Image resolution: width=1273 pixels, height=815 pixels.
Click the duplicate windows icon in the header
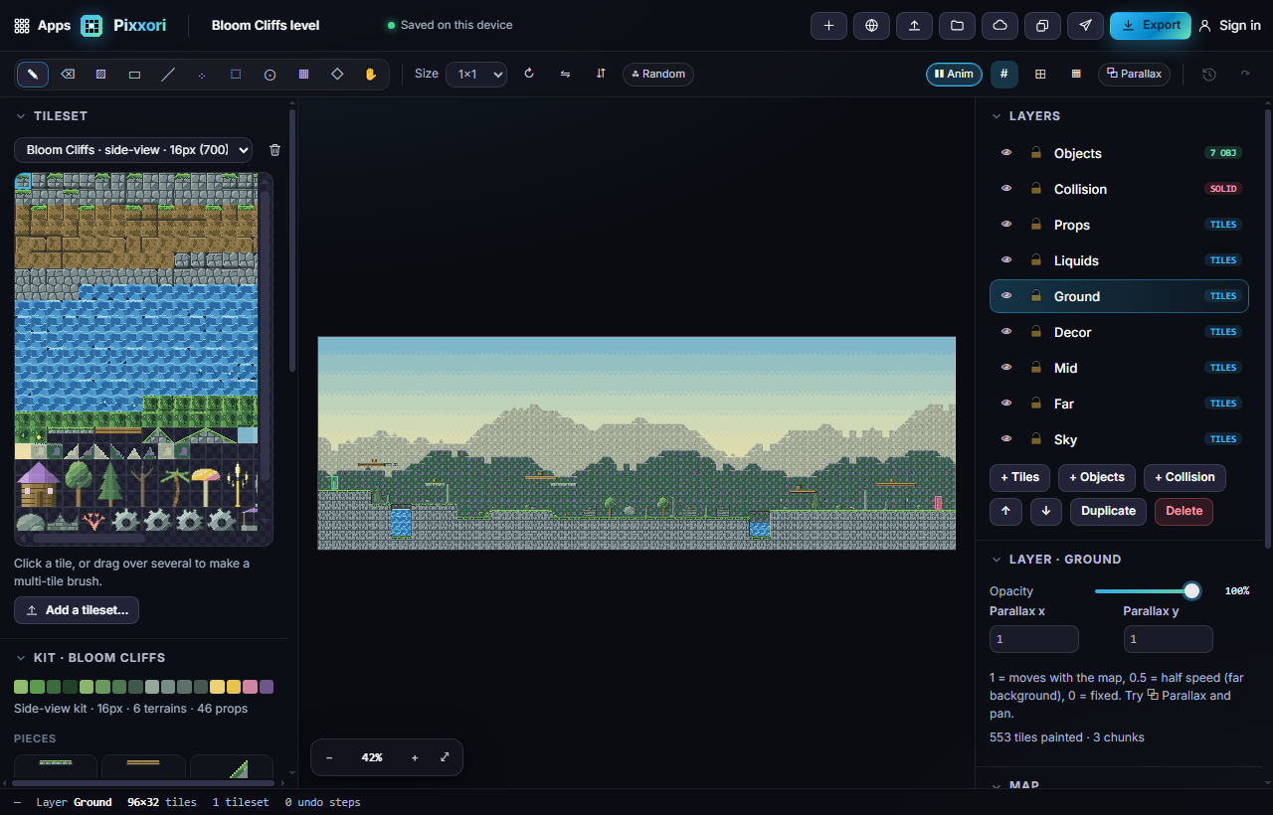[x=1042, y=26]
